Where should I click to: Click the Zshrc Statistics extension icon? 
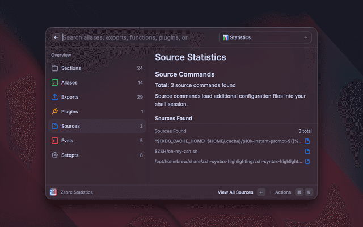(x=53, y=192)
